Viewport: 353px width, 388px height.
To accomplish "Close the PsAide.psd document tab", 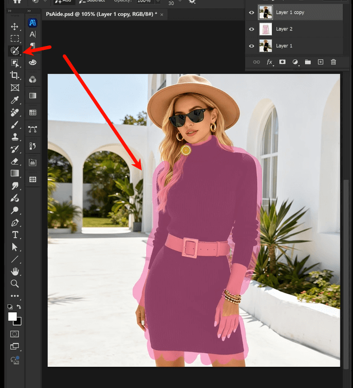I will 162,14.
